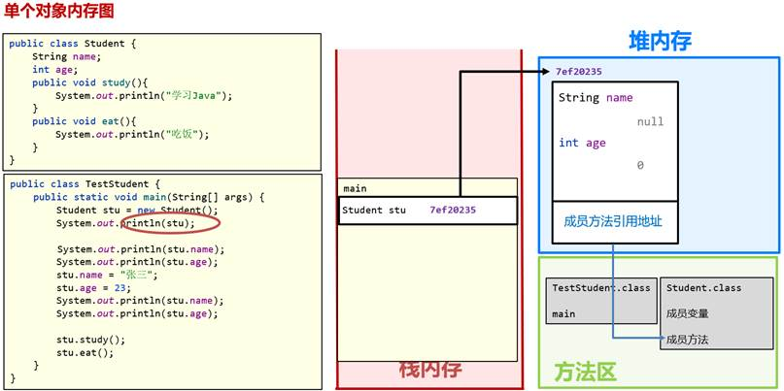
Task: Click the 'stu.eat();' call
Action: pos(85,352)
